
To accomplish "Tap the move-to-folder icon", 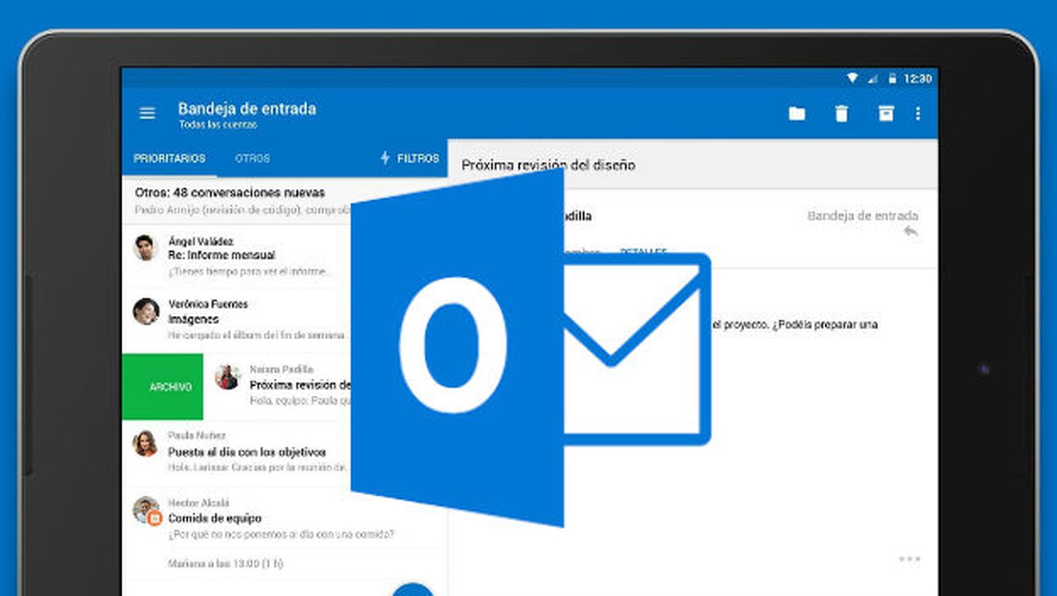I will click(x=798, y=113).
